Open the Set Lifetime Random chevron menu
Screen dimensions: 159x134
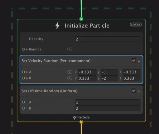click(x=139, y=91)
